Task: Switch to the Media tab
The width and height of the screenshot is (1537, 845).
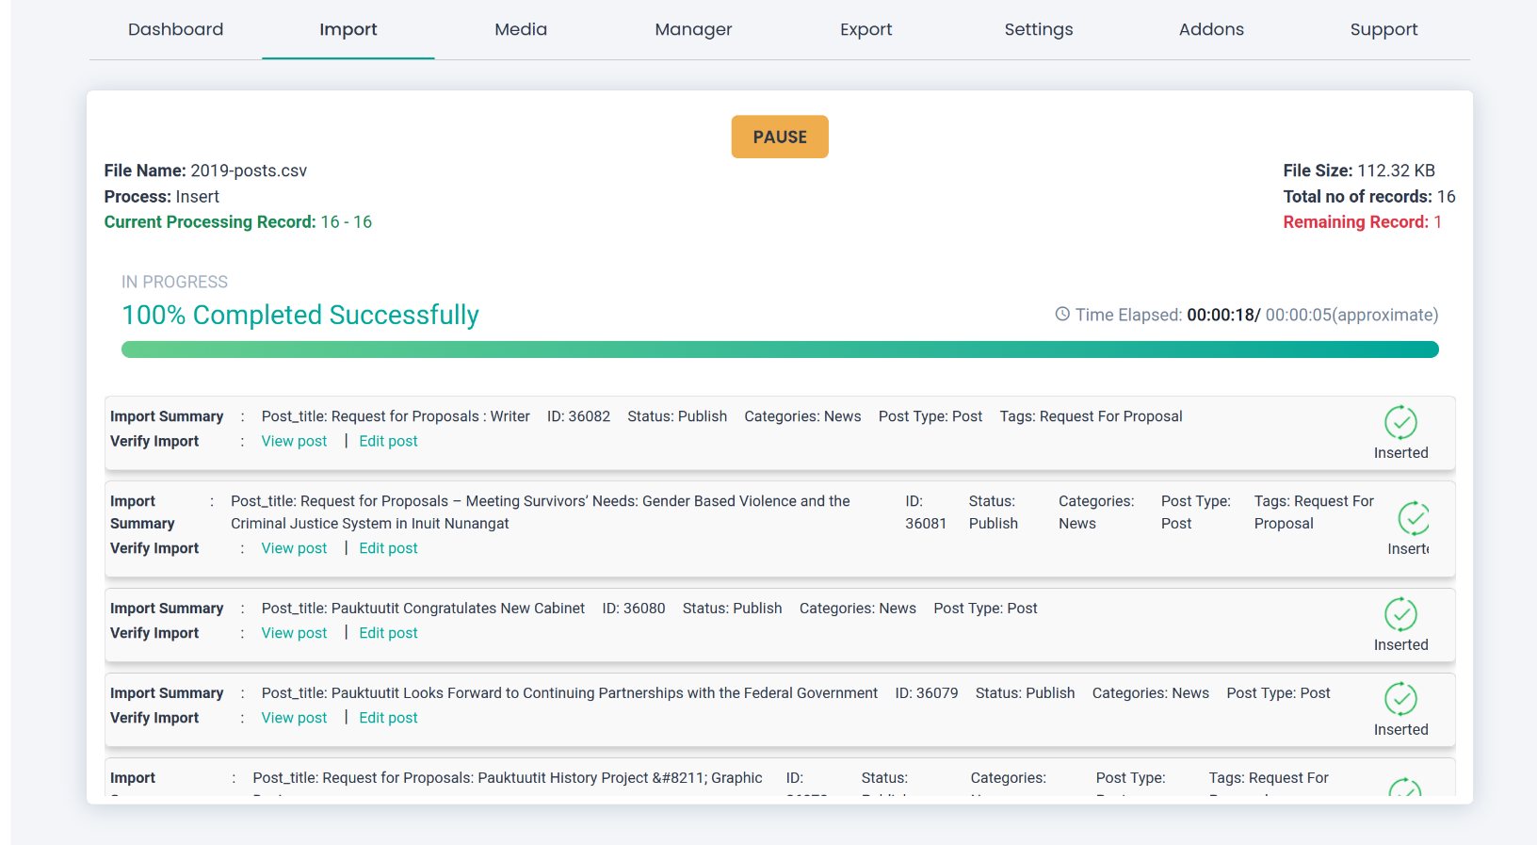Action: pyautogui.click(x=521, y=29)
